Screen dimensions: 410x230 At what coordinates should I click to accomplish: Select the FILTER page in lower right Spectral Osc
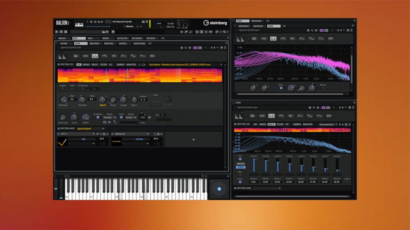(280, 124)
